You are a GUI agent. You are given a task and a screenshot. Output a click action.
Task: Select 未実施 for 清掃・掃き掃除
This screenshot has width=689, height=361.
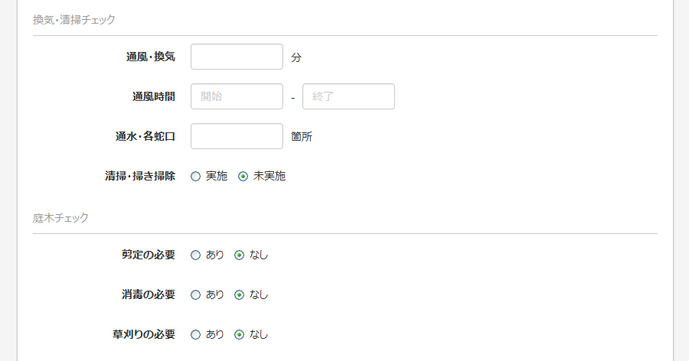click(x=243, y=177)
